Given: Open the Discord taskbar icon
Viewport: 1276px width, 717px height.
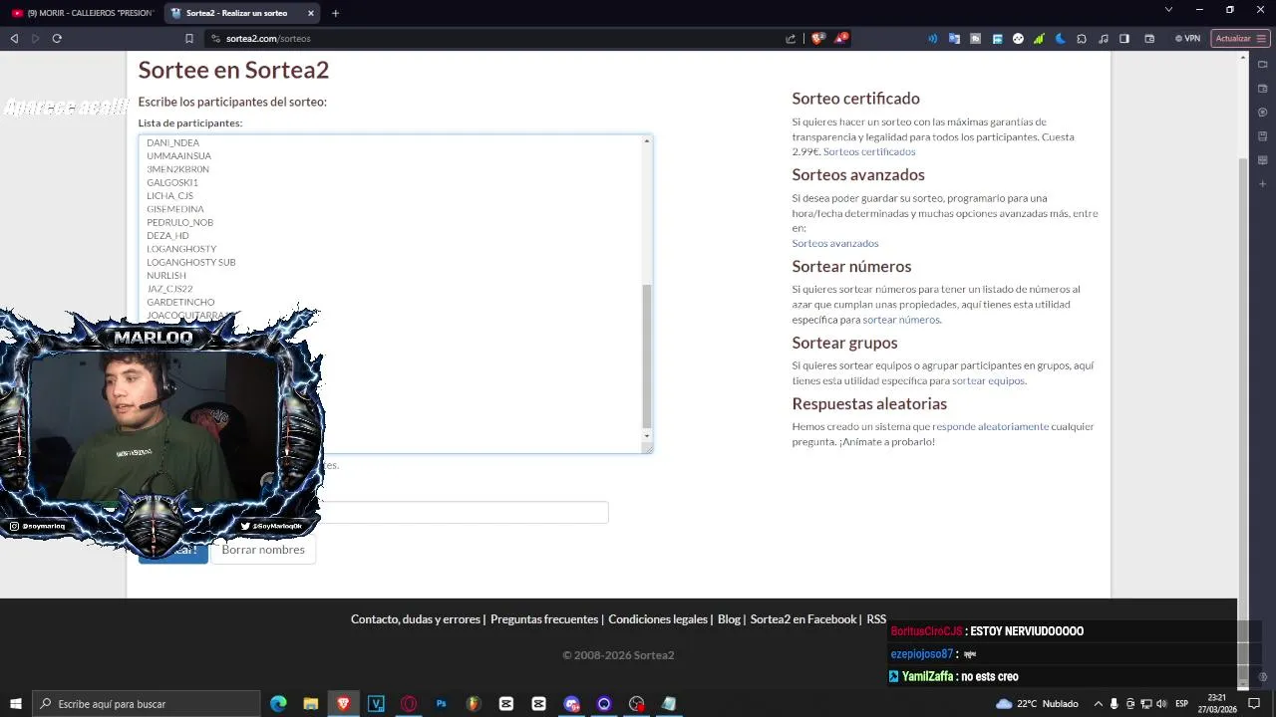Looking at the screenshot, I should click(x=571, y=704).
